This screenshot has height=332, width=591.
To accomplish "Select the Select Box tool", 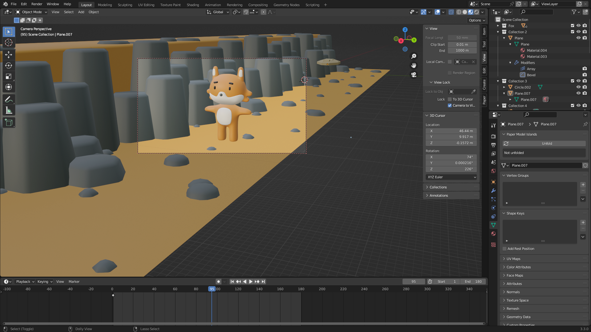I will point(9,32).
